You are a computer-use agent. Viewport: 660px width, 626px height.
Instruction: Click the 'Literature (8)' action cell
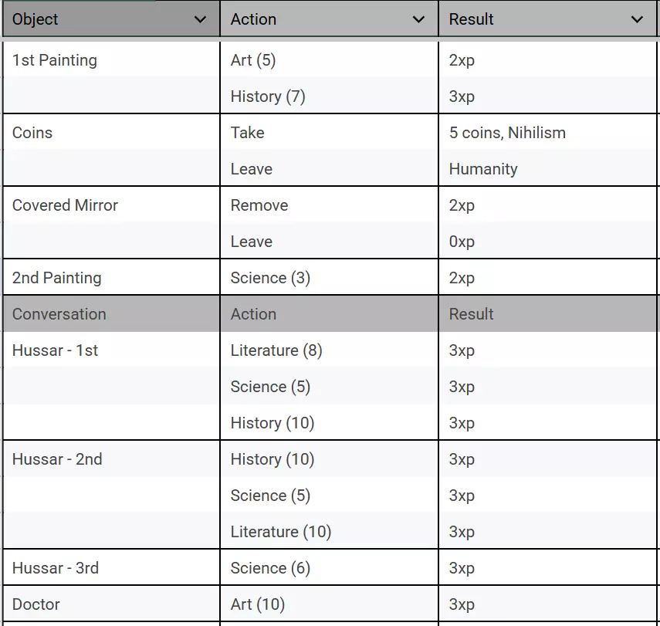(x=276, y=350)
